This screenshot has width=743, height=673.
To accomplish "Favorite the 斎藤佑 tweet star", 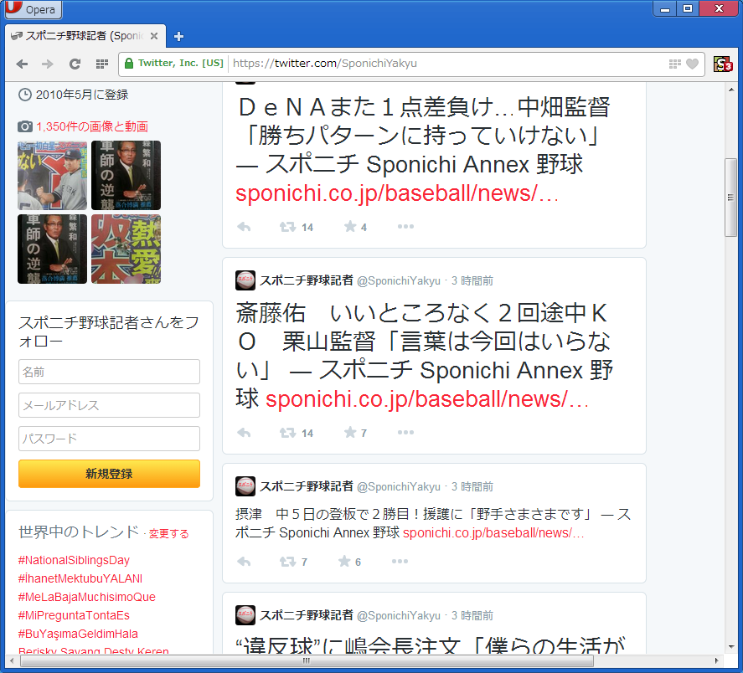I will pyautogui.click(x=350, y=433).
